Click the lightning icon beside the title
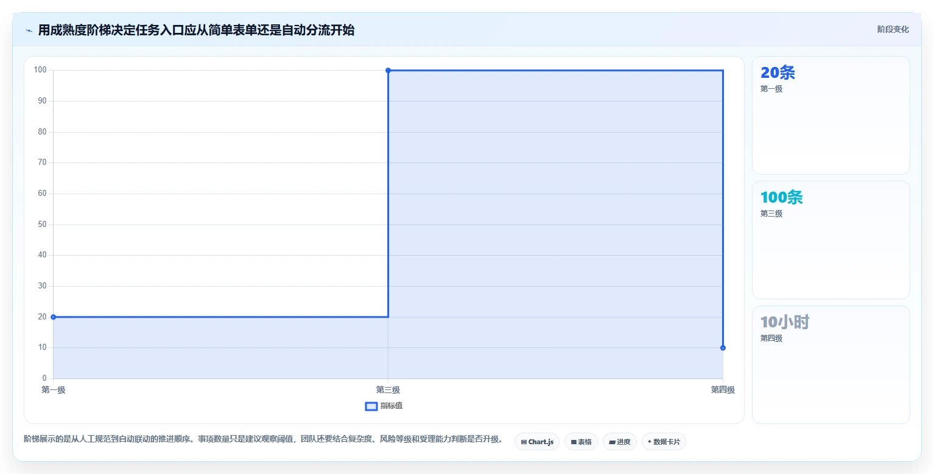Screen dimensions: 934x474 (29, 30)
